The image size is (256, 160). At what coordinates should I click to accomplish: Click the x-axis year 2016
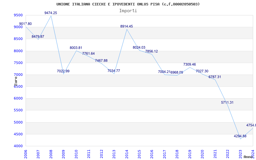(152, 154)
